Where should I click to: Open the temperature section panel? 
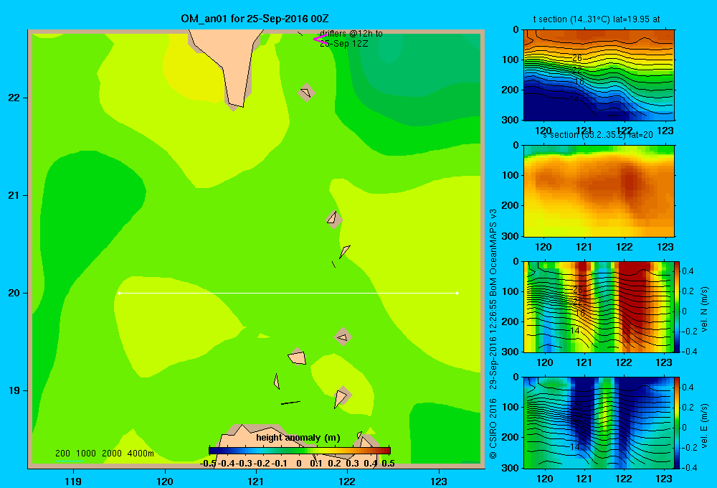click(599, 75)
